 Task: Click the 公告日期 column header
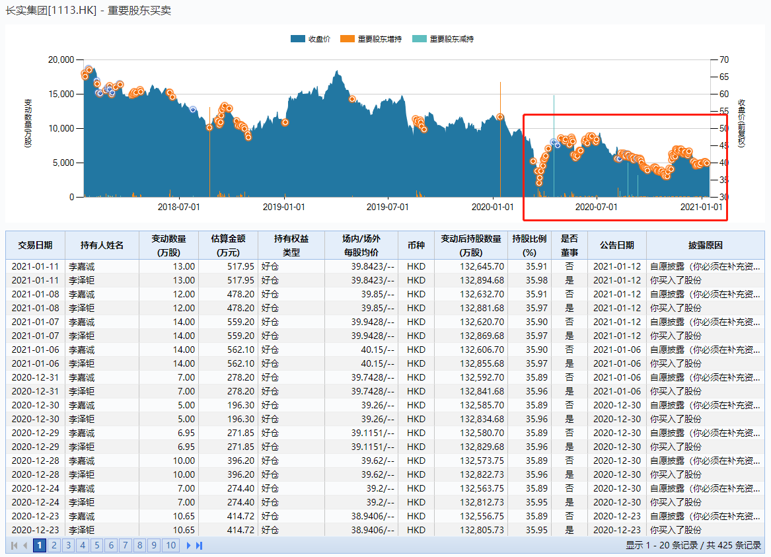[616, 245]
